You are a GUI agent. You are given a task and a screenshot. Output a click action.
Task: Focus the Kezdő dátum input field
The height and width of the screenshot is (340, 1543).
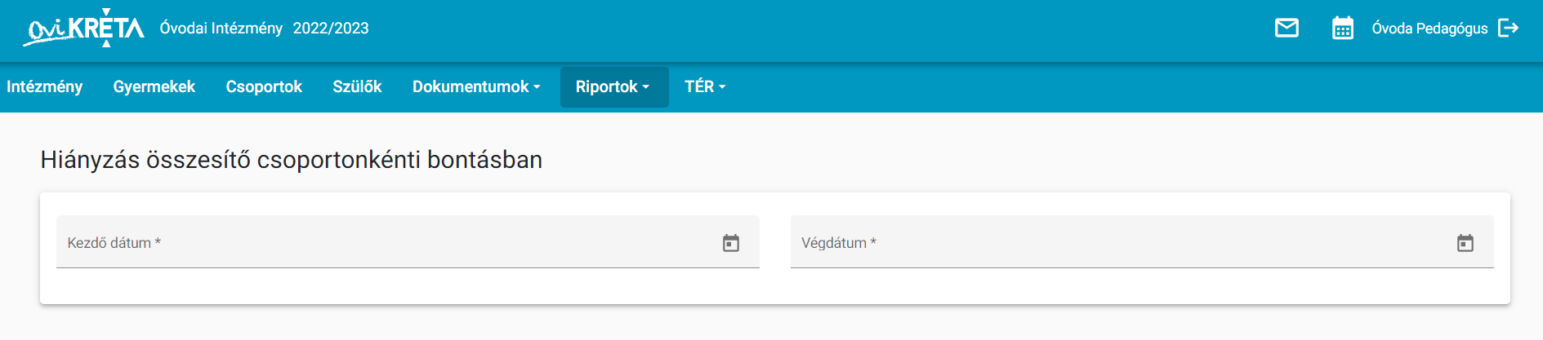click(x=408, y=242)
